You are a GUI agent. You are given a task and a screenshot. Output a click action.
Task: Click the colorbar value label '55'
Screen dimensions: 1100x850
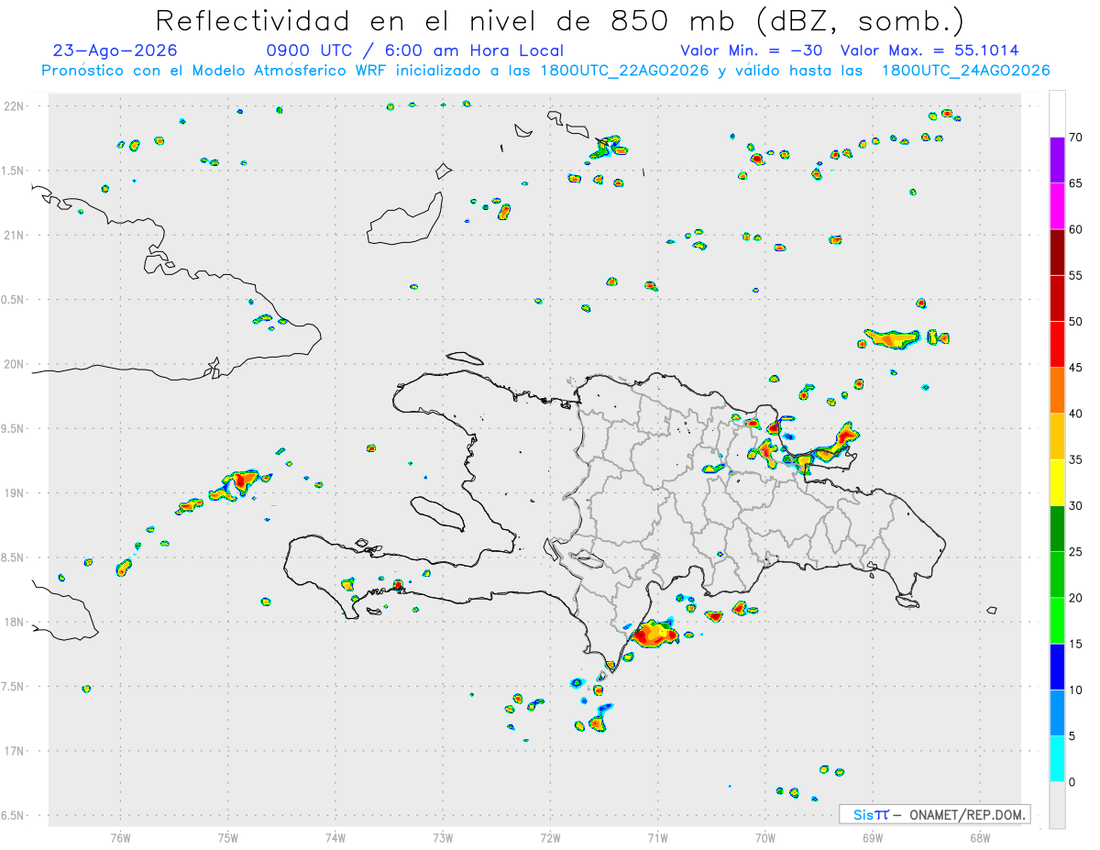[x=1076, y=276]
